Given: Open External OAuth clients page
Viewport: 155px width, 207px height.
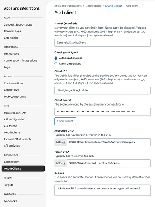Looking at the screenshot, I should 18,139.
